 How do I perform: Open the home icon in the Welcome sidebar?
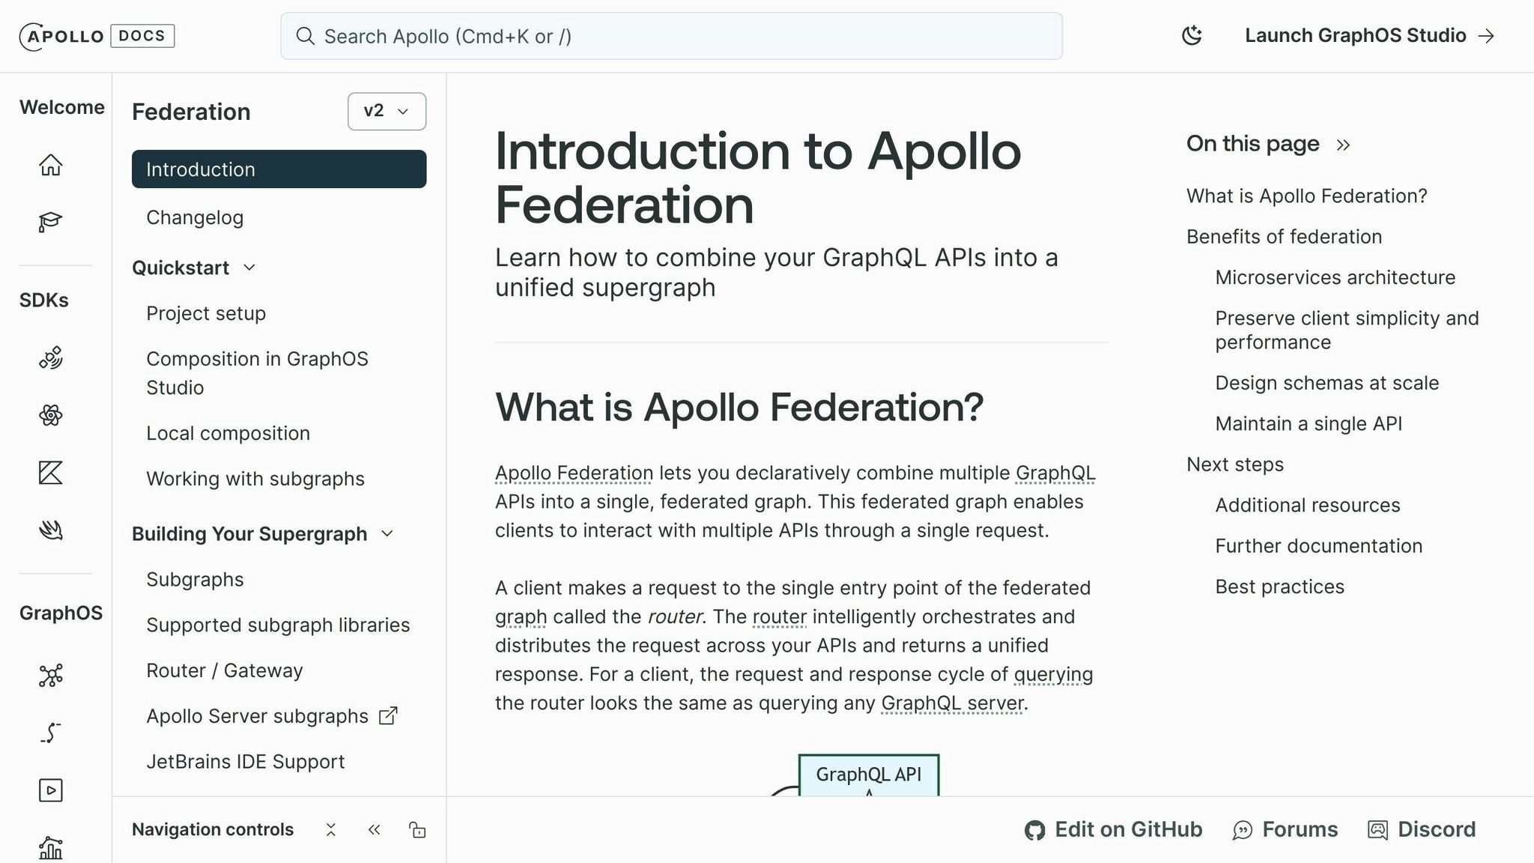(x=49, y=165)
